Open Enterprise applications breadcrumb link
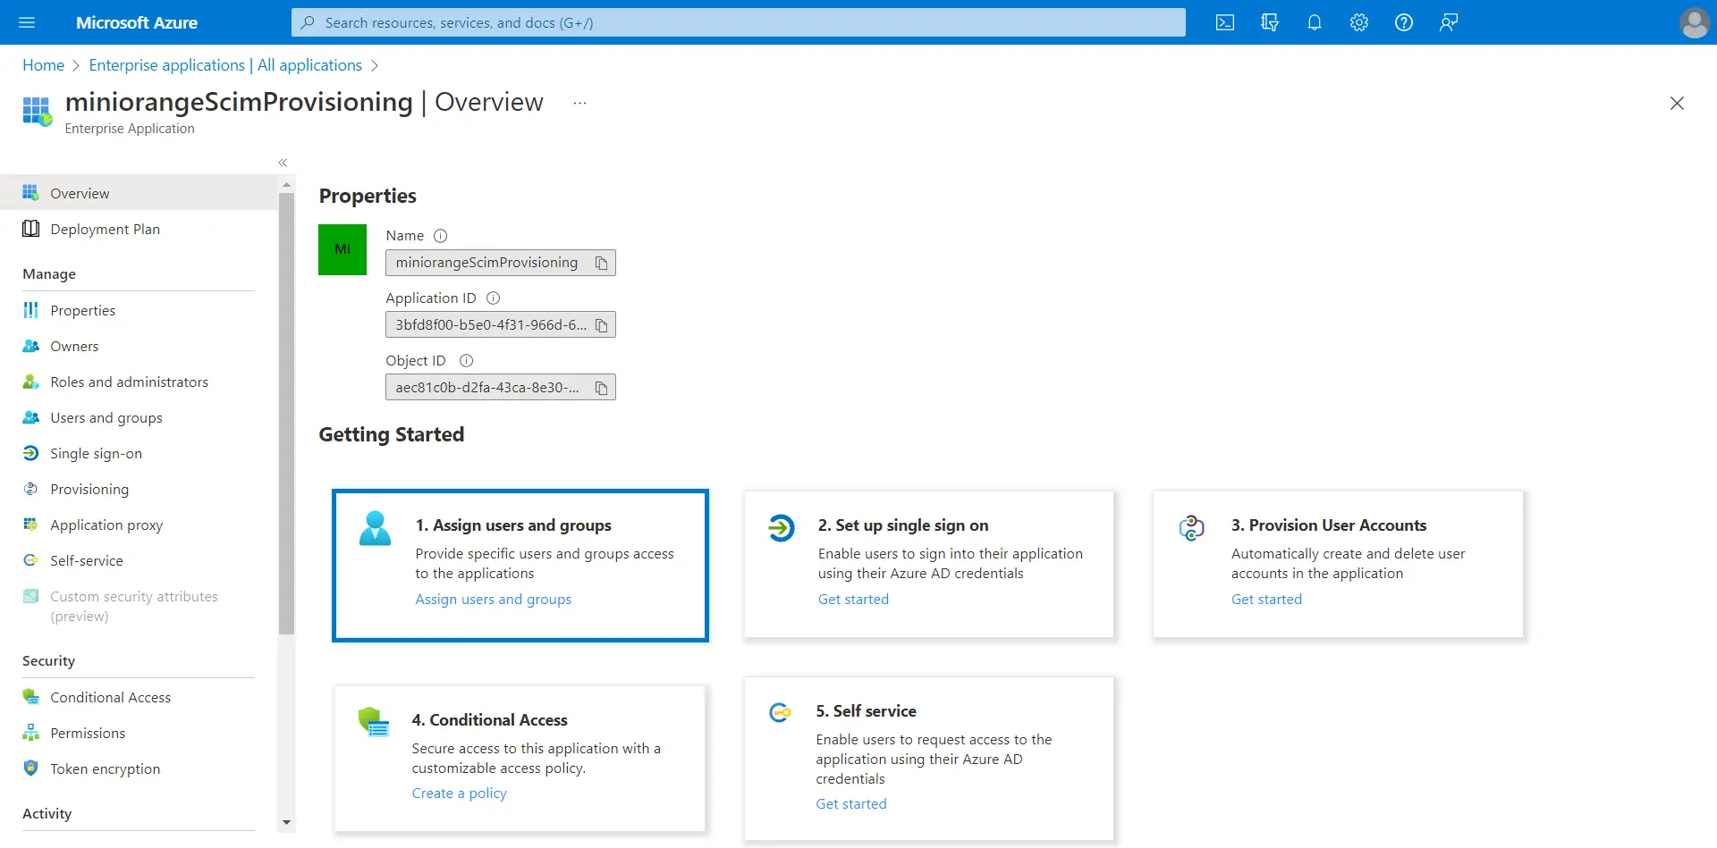This screenshot has height=848, width=1717. coord(224,64)
